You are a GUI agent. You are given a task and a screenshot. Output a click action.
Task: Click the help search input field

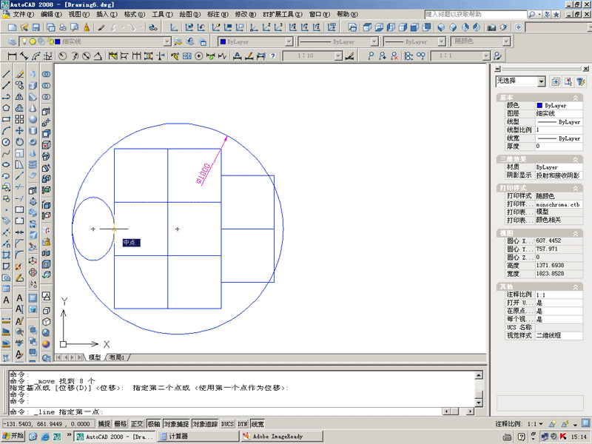click(x=476, y=14)
